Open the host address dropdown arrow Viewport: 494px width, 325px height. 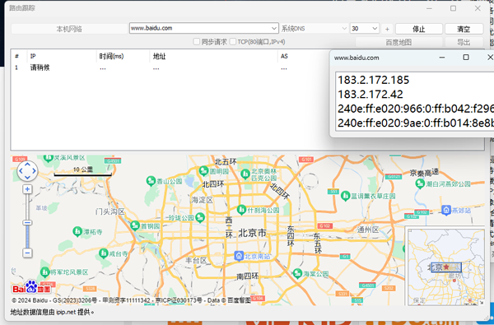tap(274, 28)
